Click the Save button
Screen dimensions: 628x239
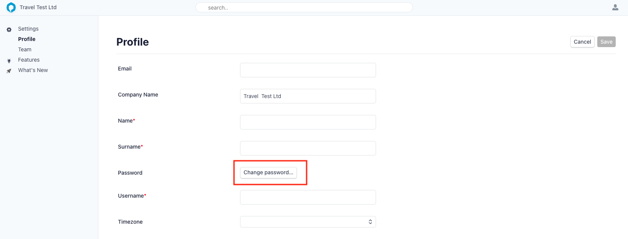point(606,42)
